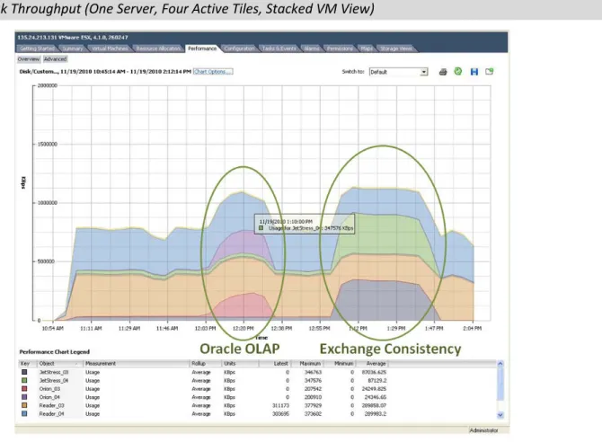Click latest value 303695
Viewport: 602px width, 442px height.
280,414
